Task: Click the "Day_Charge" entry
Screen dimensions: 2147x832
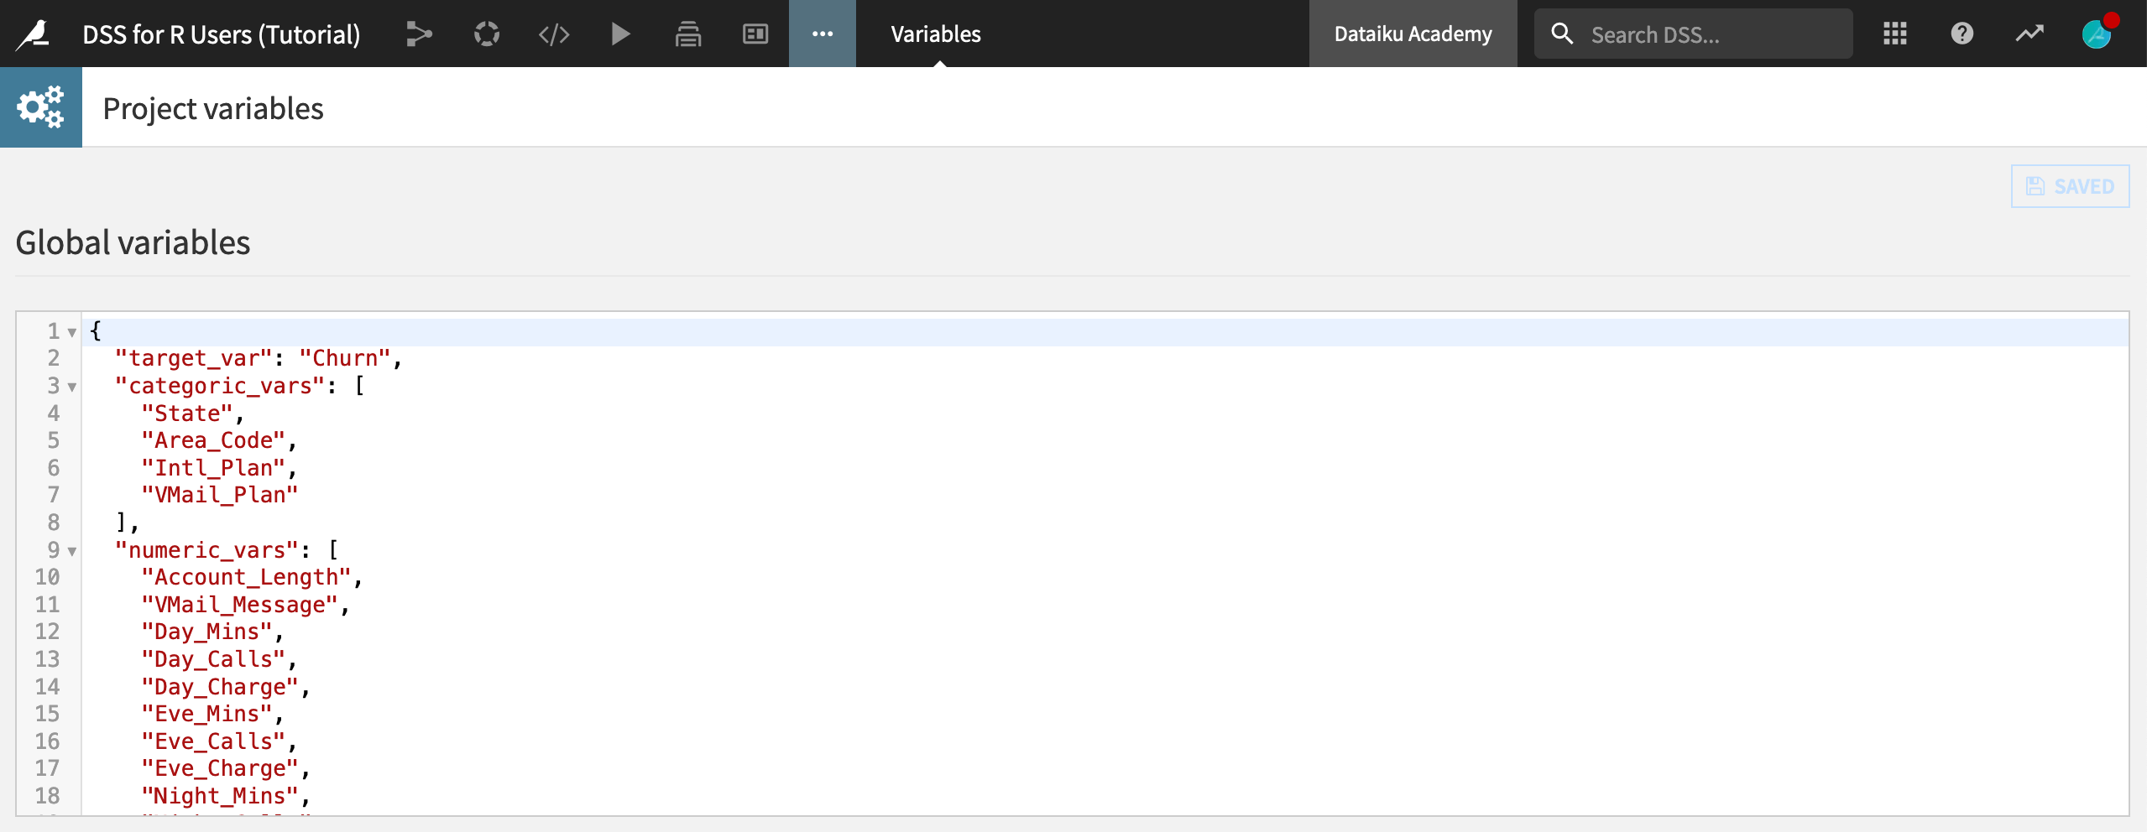Action: click(x=220, y=687)
